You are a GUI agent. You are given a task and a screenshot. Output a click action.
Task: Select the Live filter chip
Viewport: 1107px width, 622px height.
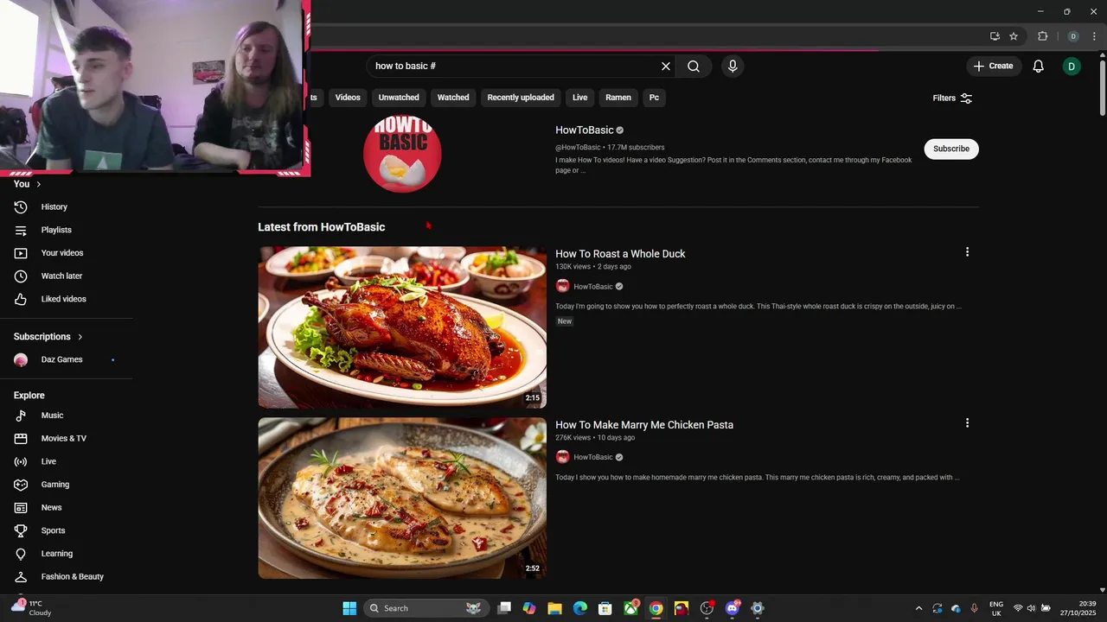579,98
